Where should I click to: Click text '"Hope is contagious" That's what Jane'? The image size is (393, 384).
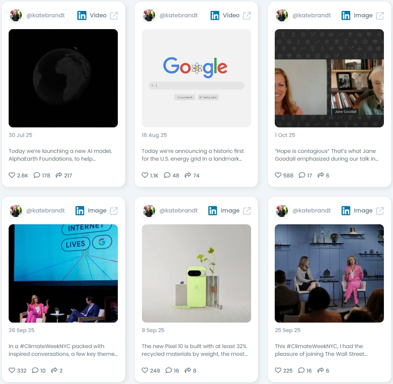tap(325, 151)
